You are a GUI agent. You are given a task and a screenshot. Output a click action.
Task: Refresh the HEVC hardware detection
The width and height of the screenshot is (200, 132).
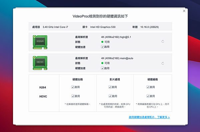tap(163, 64)
